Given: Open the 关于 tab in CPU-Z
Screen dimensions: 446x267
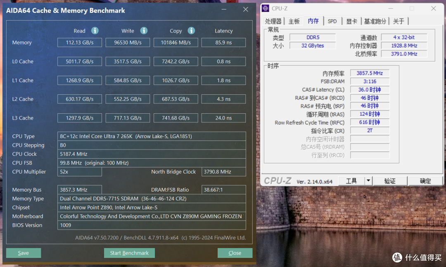Looking at the screenshot, I should coord(399,21).
